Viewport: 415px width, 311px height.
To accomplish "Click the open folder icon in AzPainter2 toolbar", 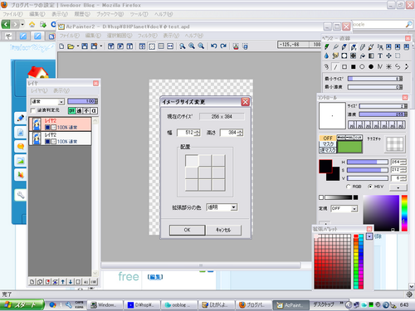I will (71, 46).
